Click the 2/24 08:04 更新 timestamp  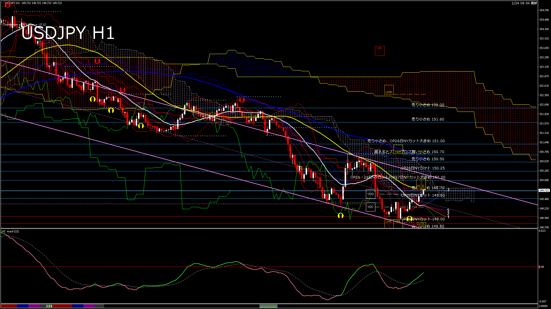tap(524, 3)
